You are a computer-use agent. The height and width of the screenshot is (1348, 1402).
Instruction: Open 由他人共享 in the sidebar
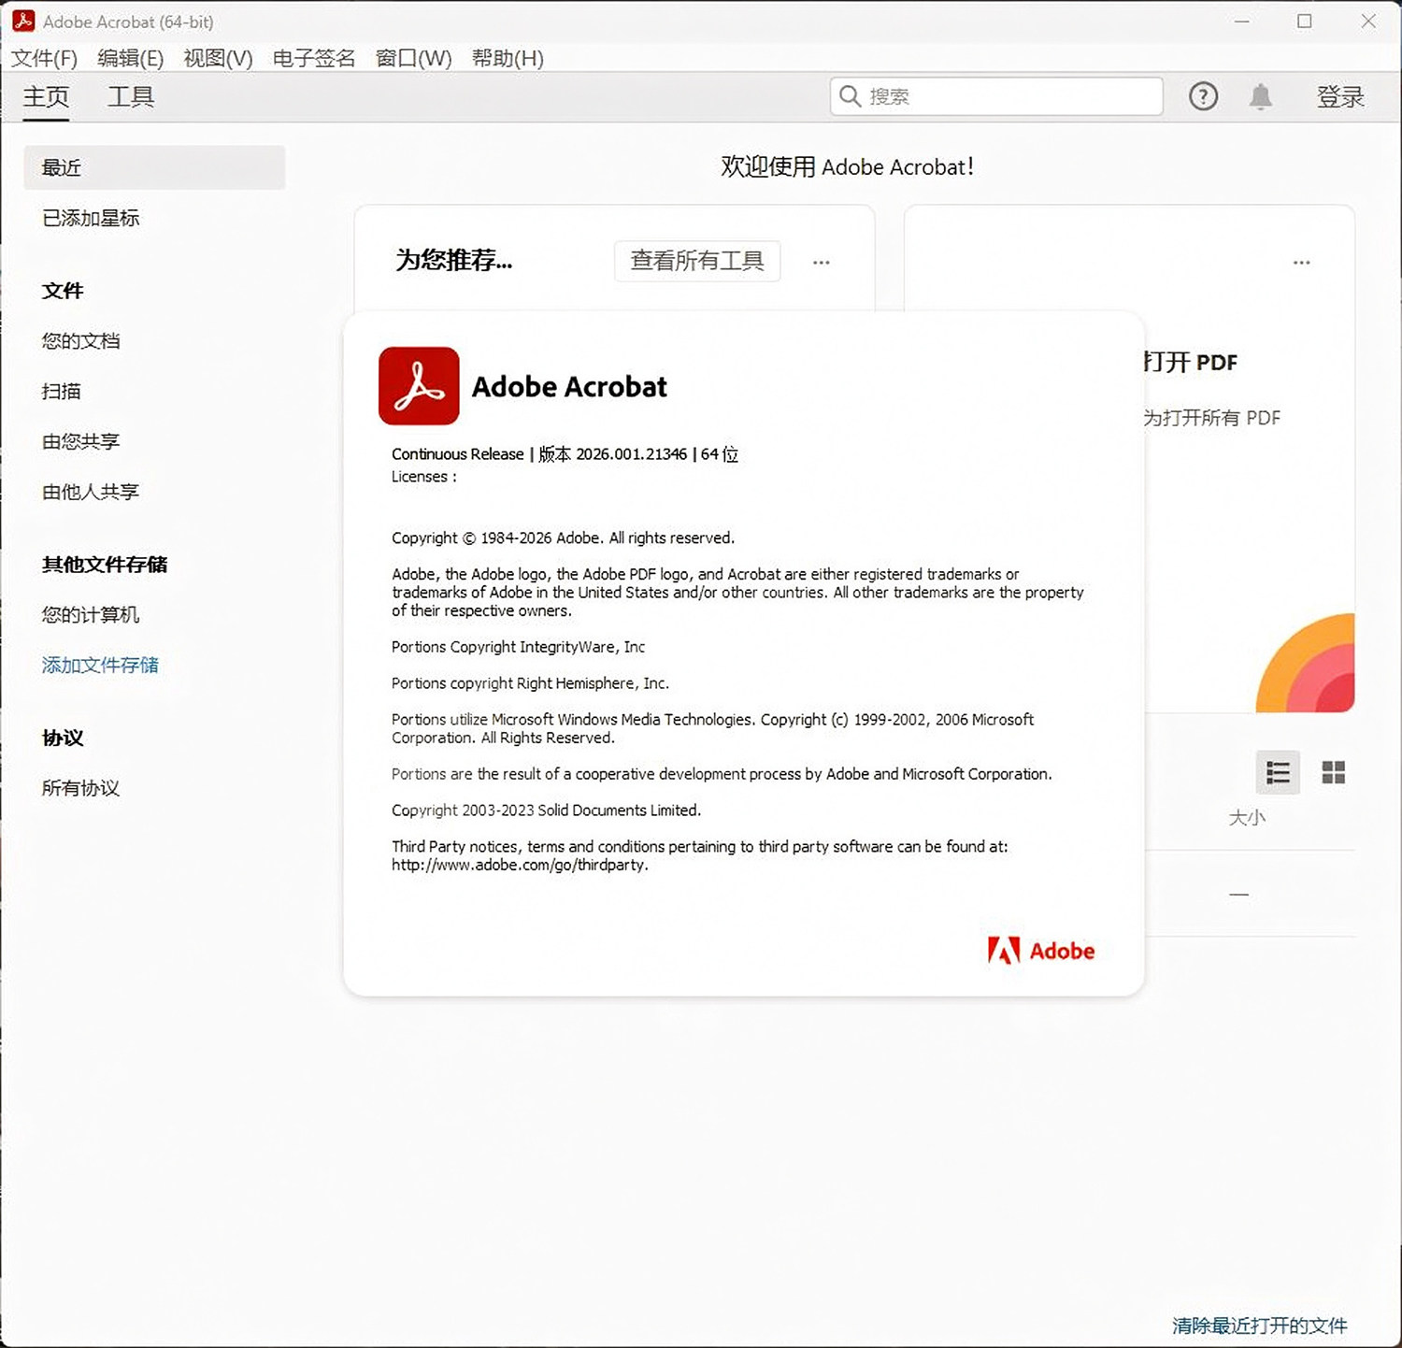pyautogui.click(x=91, y=492)
